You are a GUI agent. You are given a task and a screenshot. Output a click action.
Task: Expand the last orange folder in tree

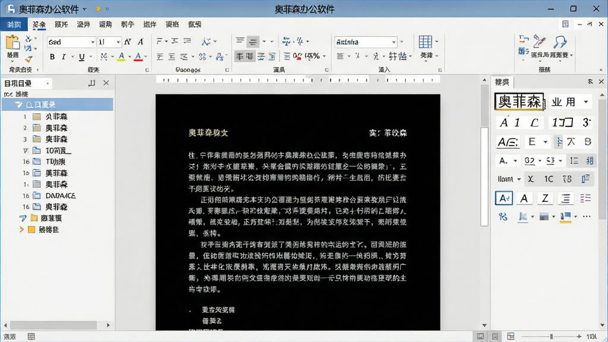(21, 230)
